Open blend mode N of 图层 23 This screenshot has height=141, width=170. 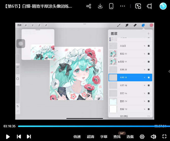[x=145, y=101]
